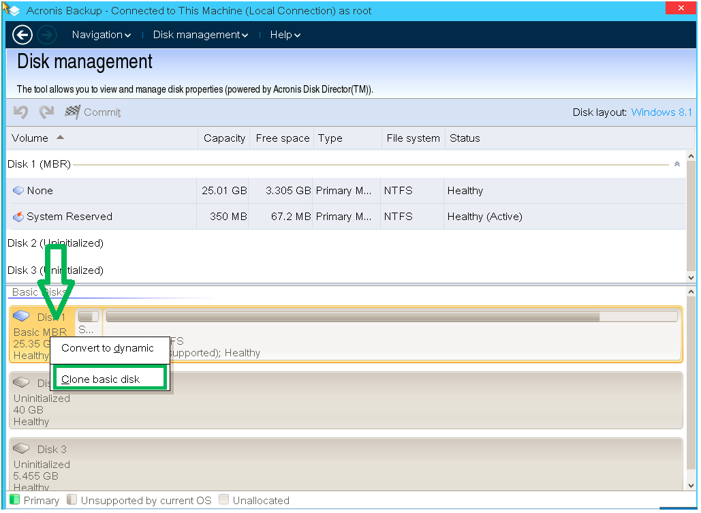Collapse the Disk 1 (MBR) group

677,164
